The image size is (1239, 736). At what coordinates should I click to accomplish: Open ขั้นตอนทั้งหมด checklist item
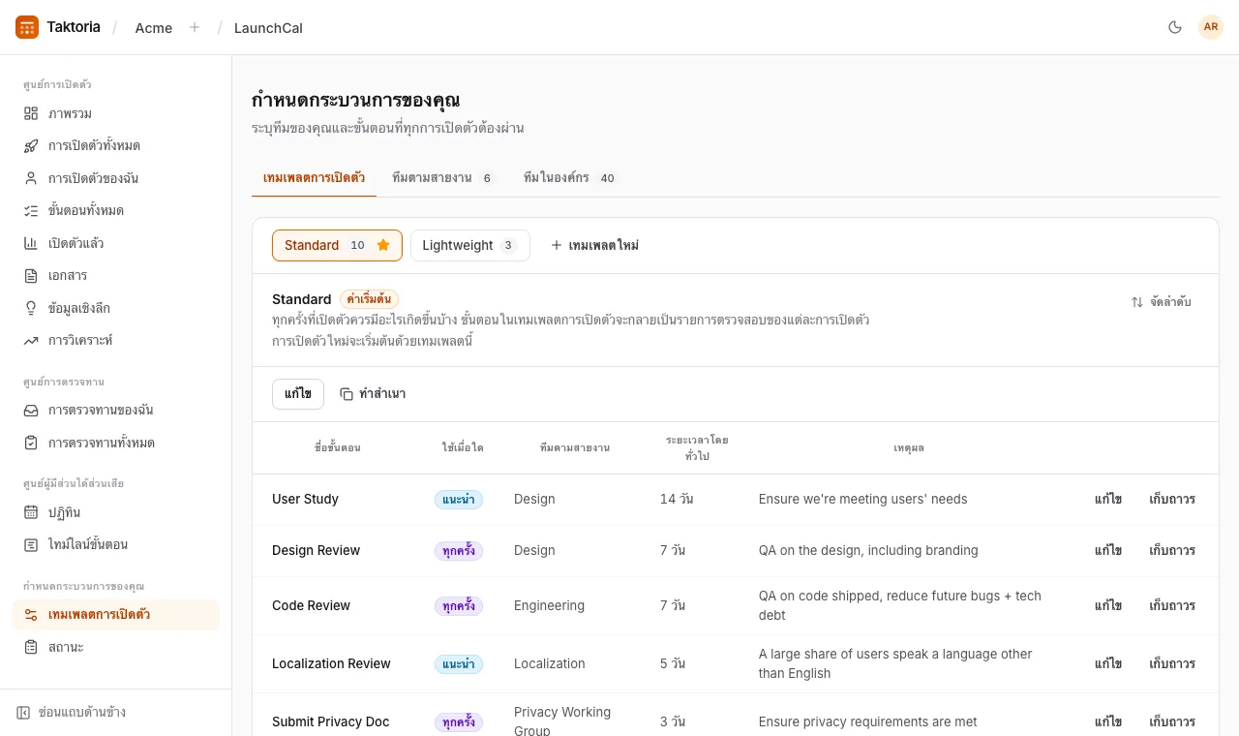pyautogui.click(x=116, y=210)
